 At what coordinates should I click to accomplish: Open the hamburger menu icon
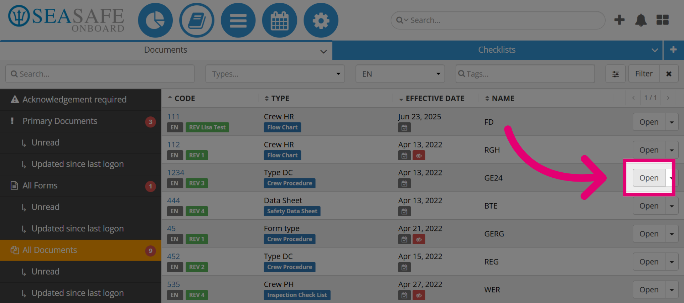[x=238, y=20]
